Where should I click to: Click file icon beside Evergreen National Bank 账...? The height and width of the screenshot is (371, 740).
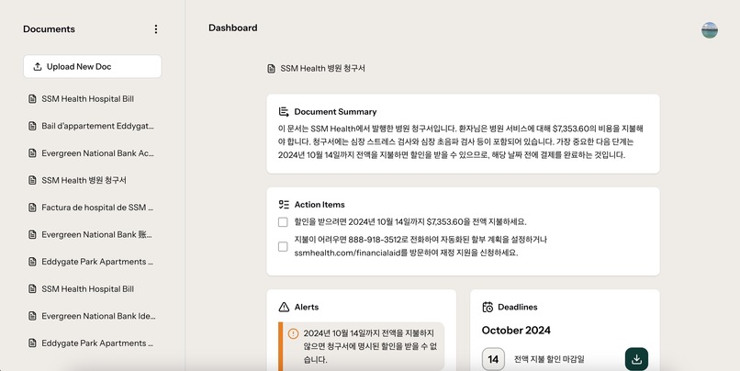pos(32,234)
